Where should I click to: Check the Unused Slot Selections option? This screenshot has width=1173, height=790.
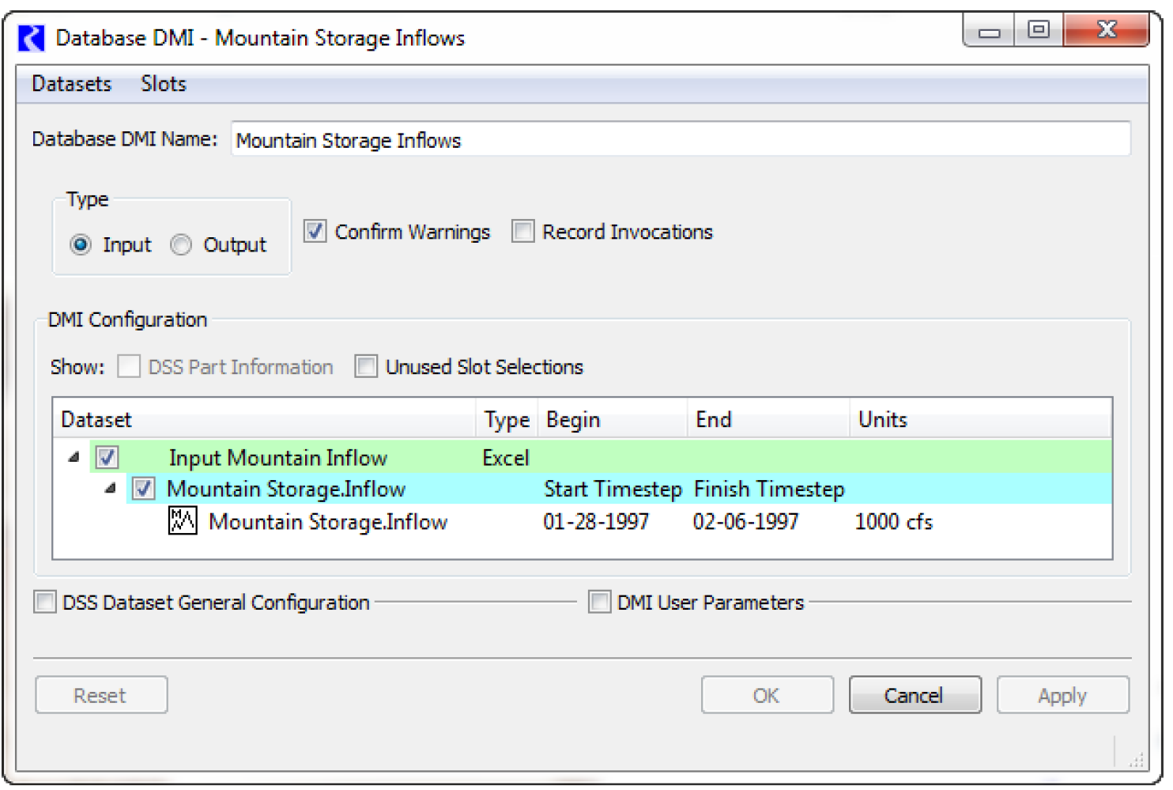coord(365,367)
